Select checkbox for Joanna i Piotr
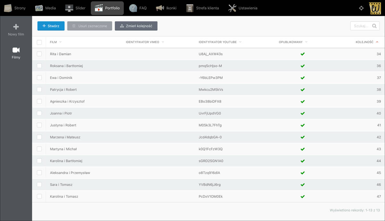The height and width of the screenshot is (221, 385). [x=39, y=113]
